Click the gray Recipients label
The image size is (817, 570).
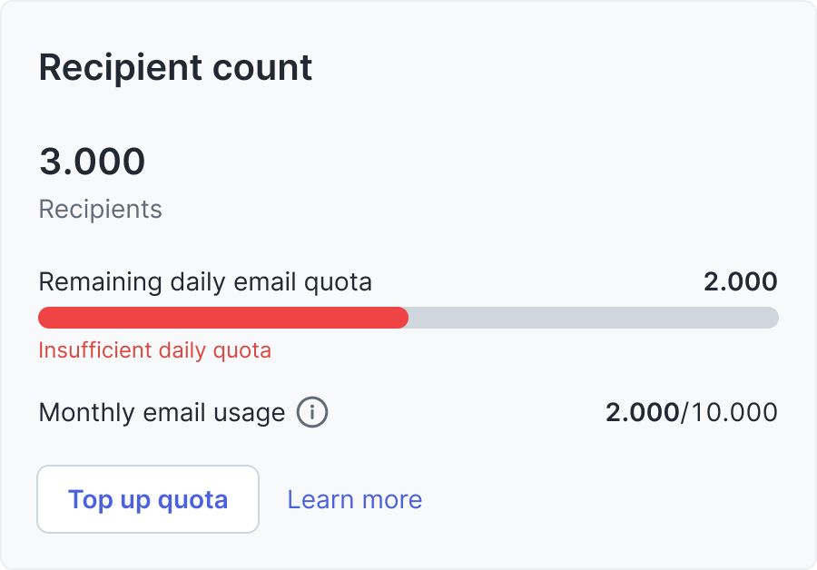[100, 210]
